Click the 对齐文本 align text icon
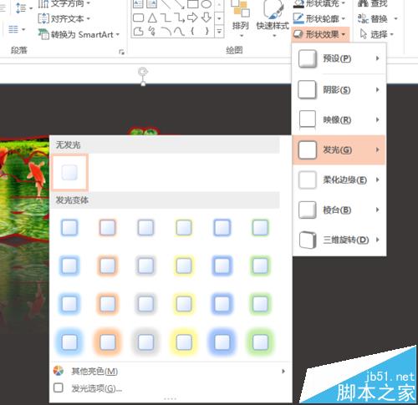418x405 pixels. point(43,18)
